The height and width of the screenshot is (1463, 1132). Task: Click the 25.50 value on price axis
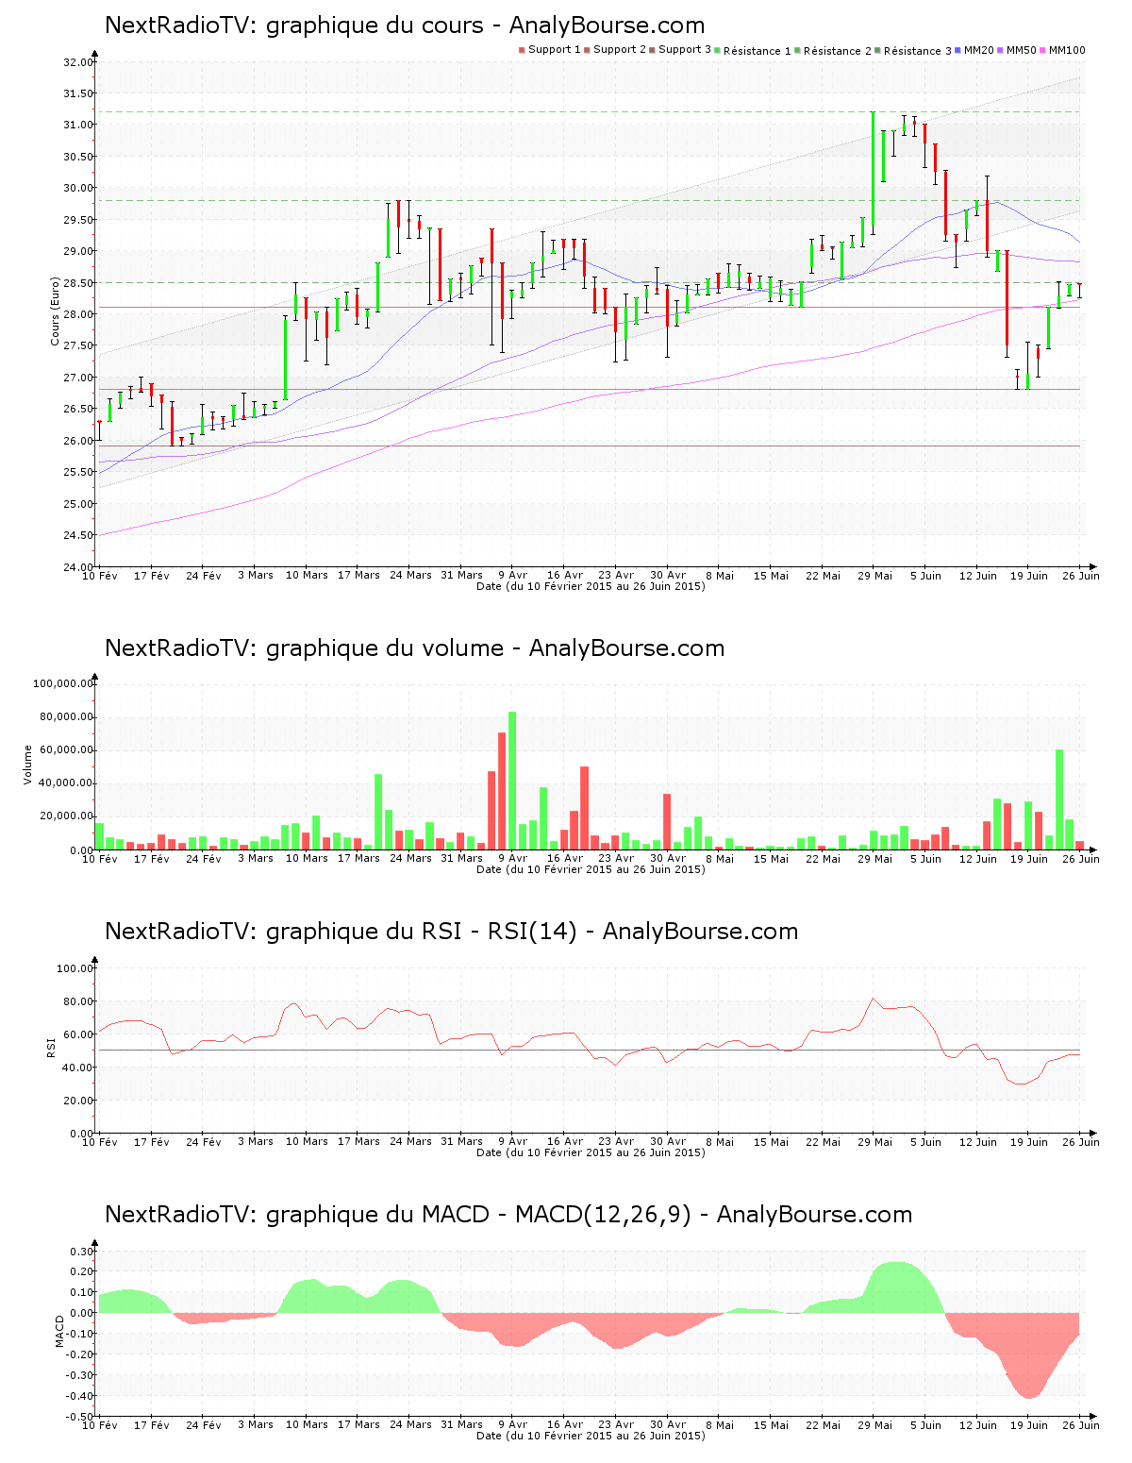pyautogui.click(x=77, y=472)
